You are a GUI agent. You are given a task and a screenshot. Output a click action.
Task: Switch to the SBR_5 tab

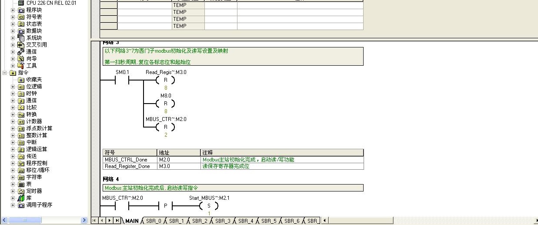[x=268, y=221]
